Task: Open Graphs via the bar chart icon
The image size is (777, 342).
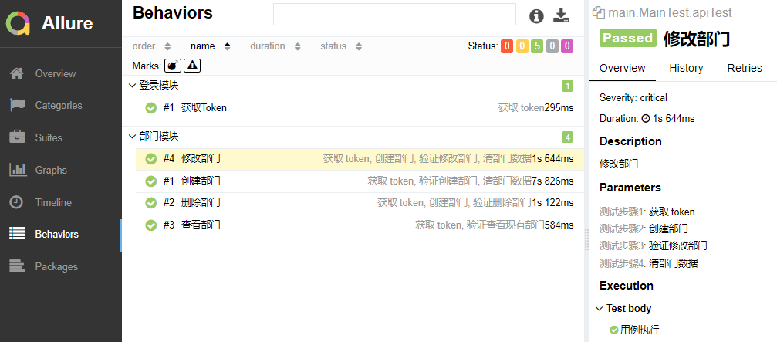Action: pos(17,170)
